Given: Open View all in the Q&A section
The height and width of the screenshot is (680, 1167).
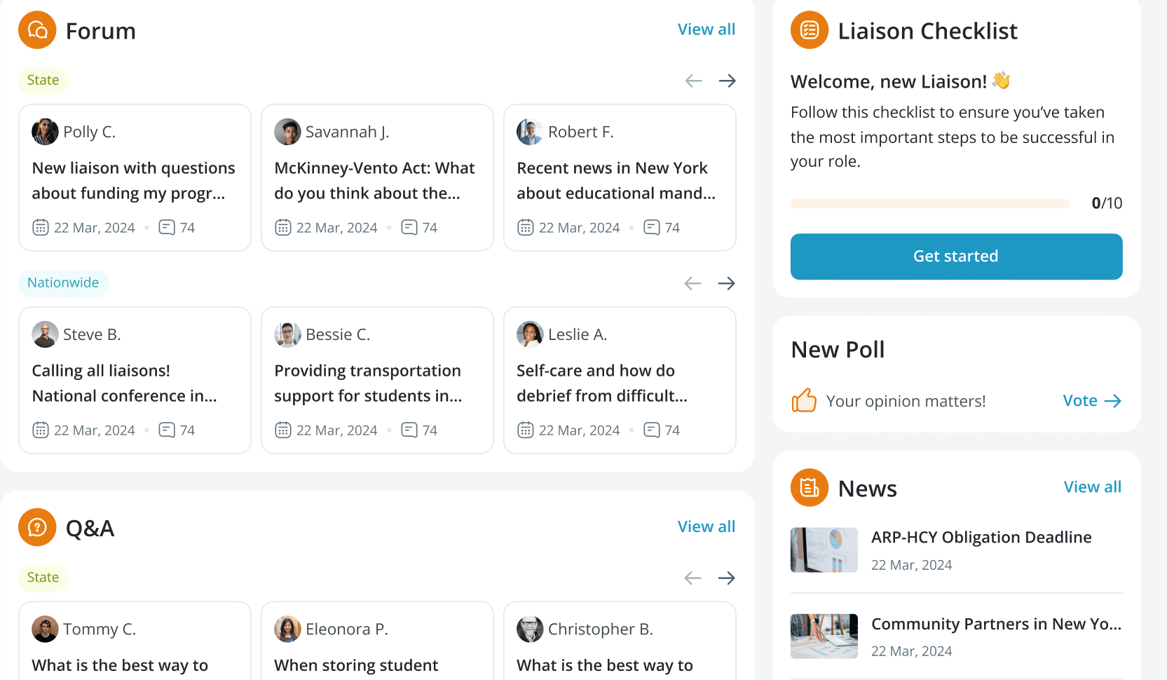Looking at the screenshot, I should point(706,526).
